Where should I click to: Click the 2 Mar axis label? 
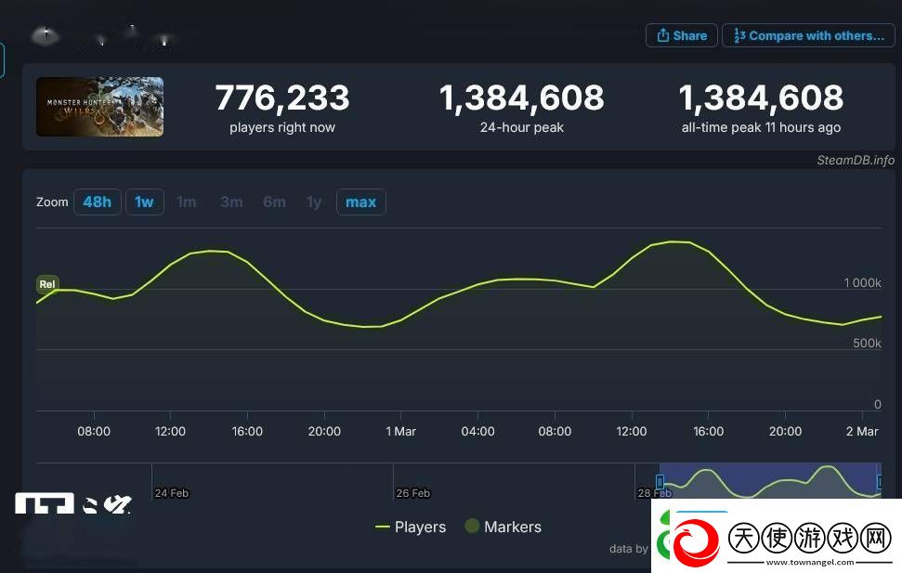coord(862,431)
